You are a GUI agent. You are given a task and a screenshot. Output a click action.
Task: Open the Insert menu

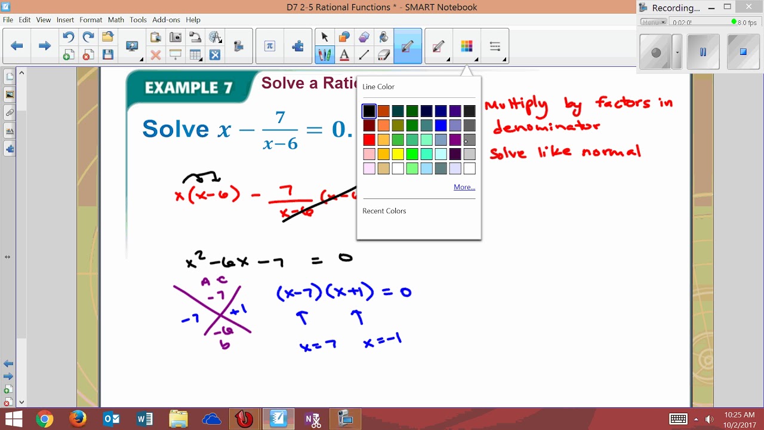pos(65,20)
